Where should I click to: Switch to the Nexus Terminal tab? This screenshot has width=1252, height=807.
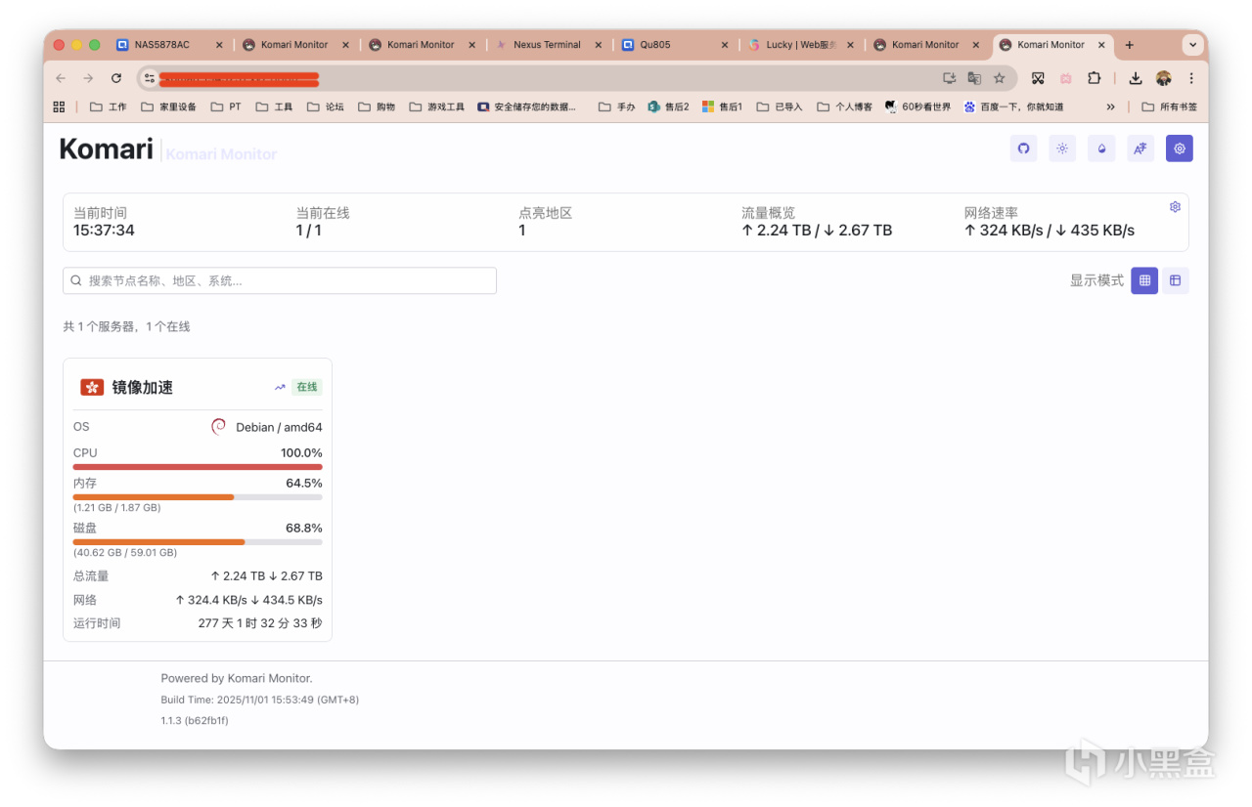tap(547, 45)
